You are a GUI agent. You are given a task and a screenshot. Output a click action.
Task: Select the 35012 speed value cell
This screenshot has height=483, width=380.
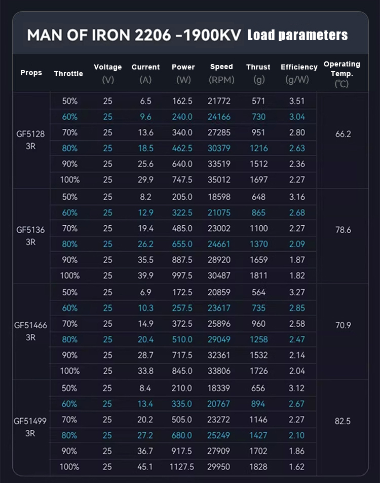(219, 180)
